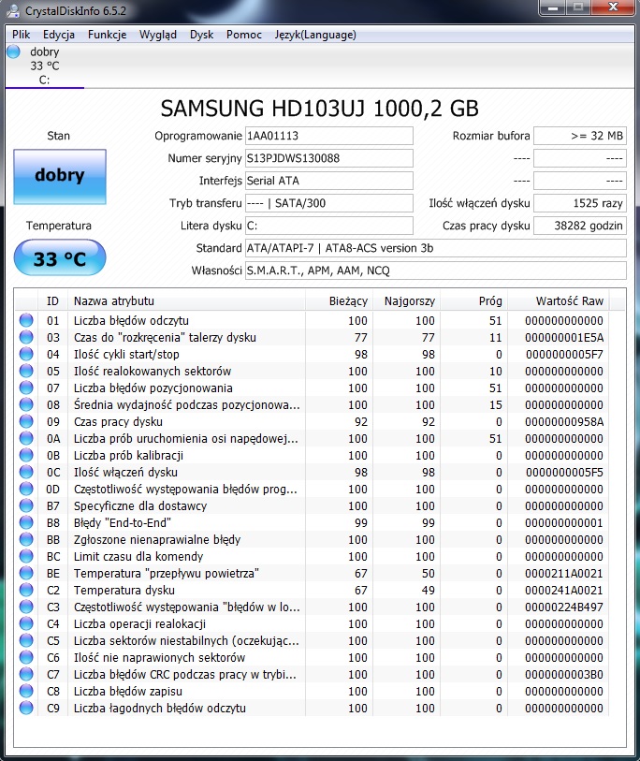The image size is (640, 761).
Task: Click the power-on hours field 38282 godzin
Action: (580, 226)
